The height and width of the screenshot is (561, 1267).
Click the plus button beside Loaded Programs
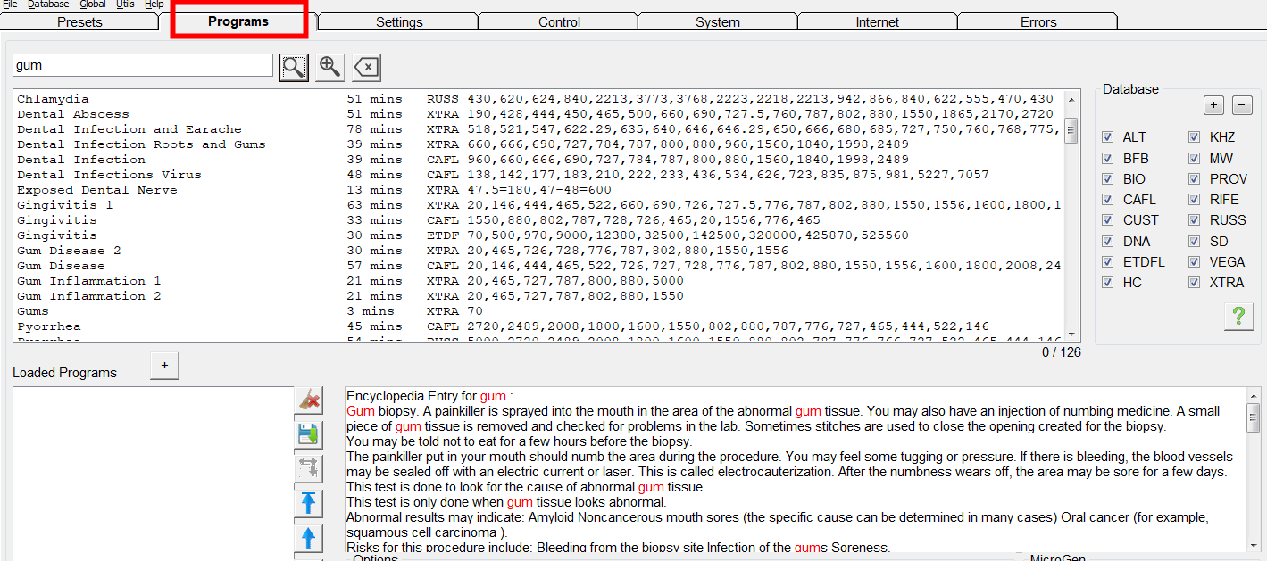[x=164, y=366]
